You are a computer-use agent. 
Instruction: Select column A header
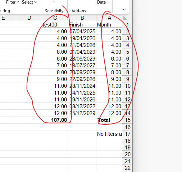click(x=109, y=18)
